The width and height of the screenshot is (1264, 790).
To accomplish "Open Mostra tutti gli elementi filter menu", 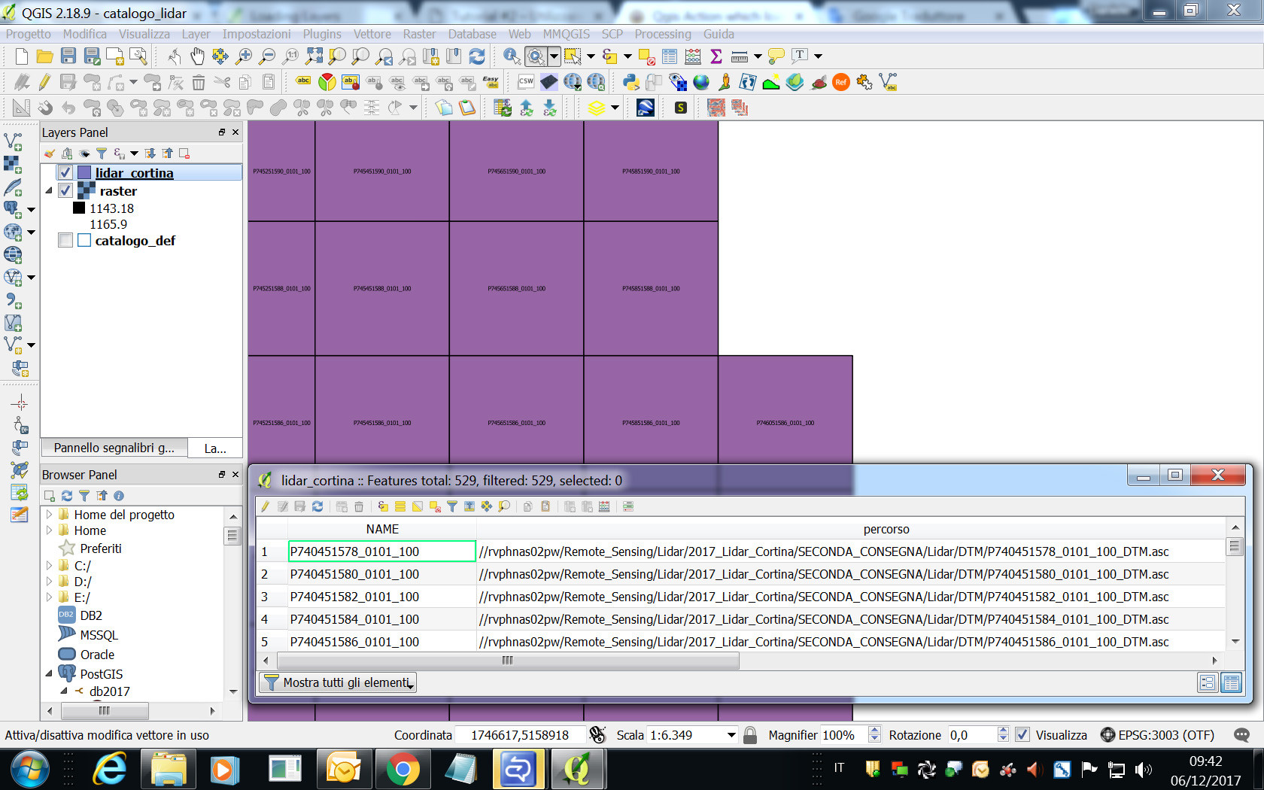I will 338,682.
